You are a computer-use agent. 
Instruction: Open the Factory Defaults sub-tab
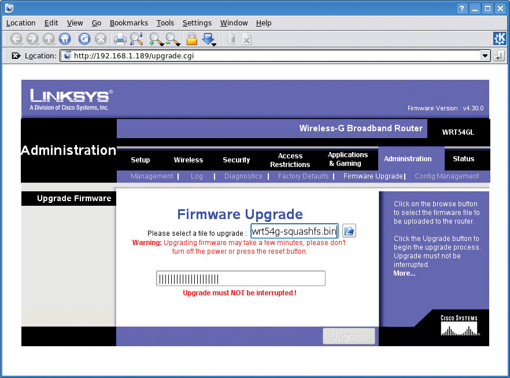[303, 176]
